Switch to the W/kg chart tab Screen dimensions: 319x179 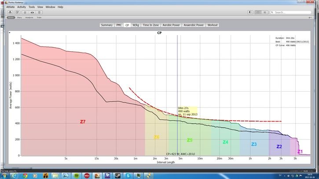click(x=136, y=25)
